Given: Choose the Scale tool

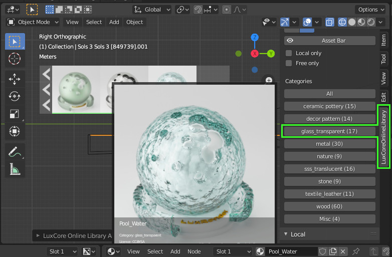Looking at the screenshot, I should pos(15,114).
